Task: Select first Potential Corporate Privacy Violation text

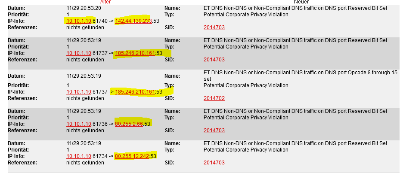Action: pyautogui.click(x=246, y=15)
